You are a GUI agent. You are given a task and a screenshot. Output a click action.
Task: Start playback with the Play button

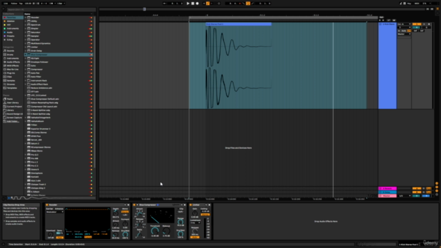188,3
